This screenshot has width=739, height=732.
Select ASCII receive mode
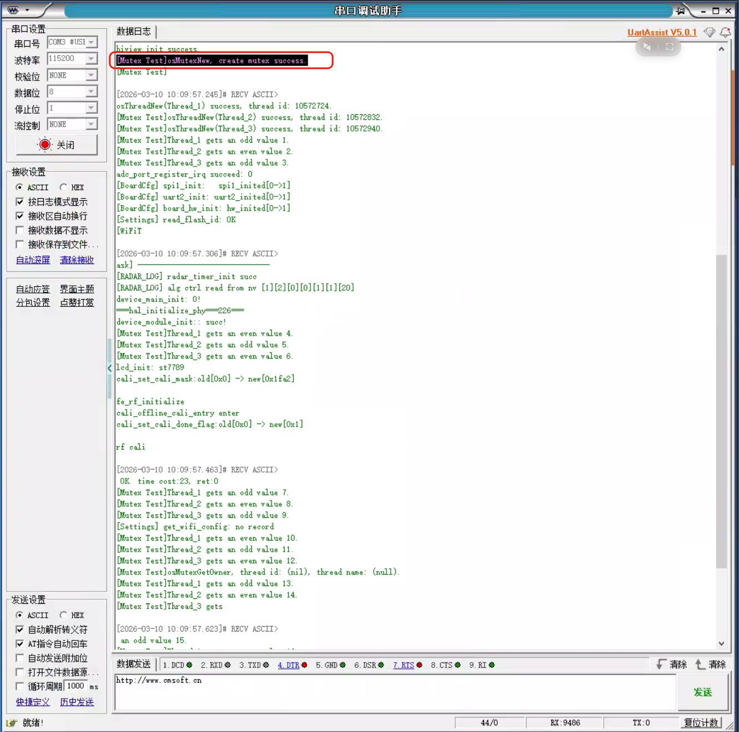19,187
